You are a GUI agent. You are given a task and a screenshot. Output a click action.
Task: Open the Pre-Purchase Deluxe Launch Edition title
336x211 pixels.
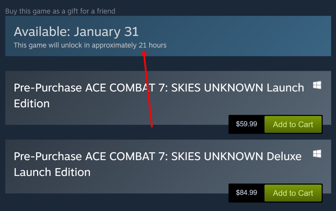tap(157, 156)
